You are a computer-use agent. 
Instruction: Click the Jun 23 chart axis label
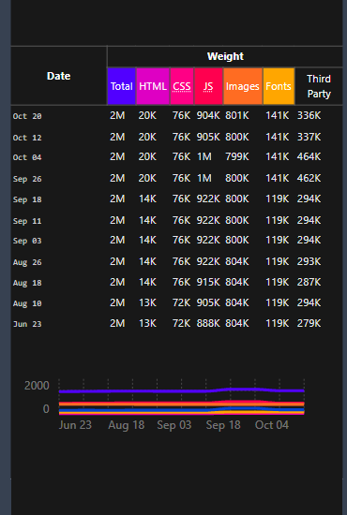pyautogui.click(x=75, y=425)
